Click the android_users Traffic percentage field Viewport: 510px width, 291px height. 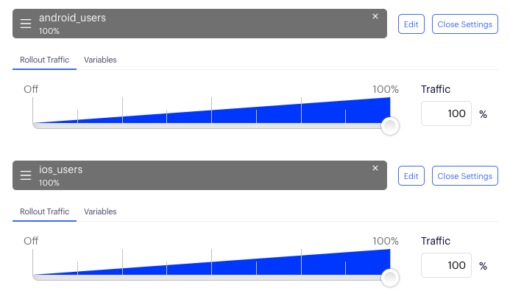pyautogui.click(x=446, y=113)
